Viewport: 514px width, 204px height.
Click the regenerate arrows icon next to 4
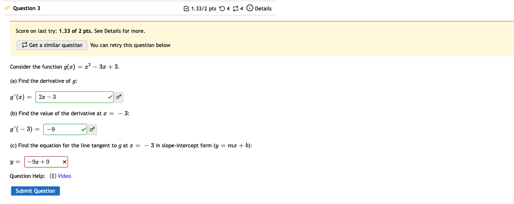[x=235, y=9]
